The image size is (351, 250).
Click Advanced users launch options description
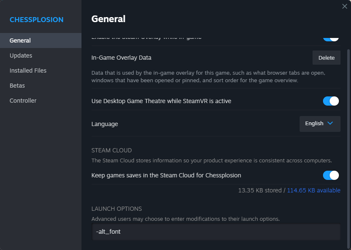pos(186,219)
